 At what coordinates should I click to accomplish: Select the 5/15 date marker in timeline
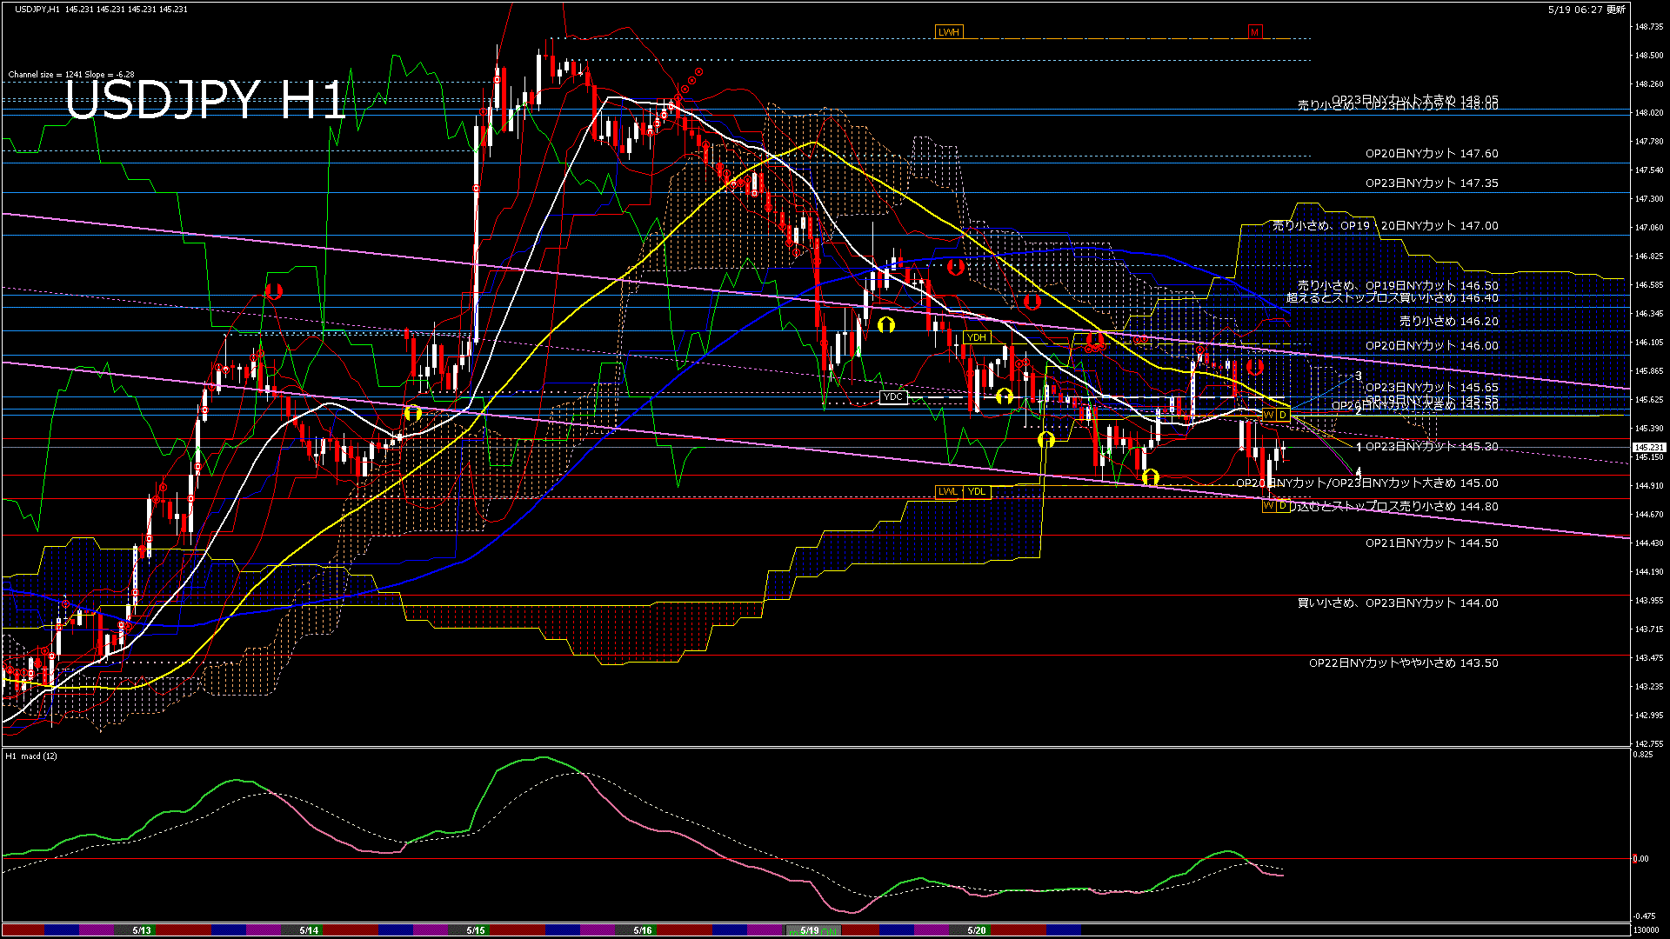[x=475, y=930]
